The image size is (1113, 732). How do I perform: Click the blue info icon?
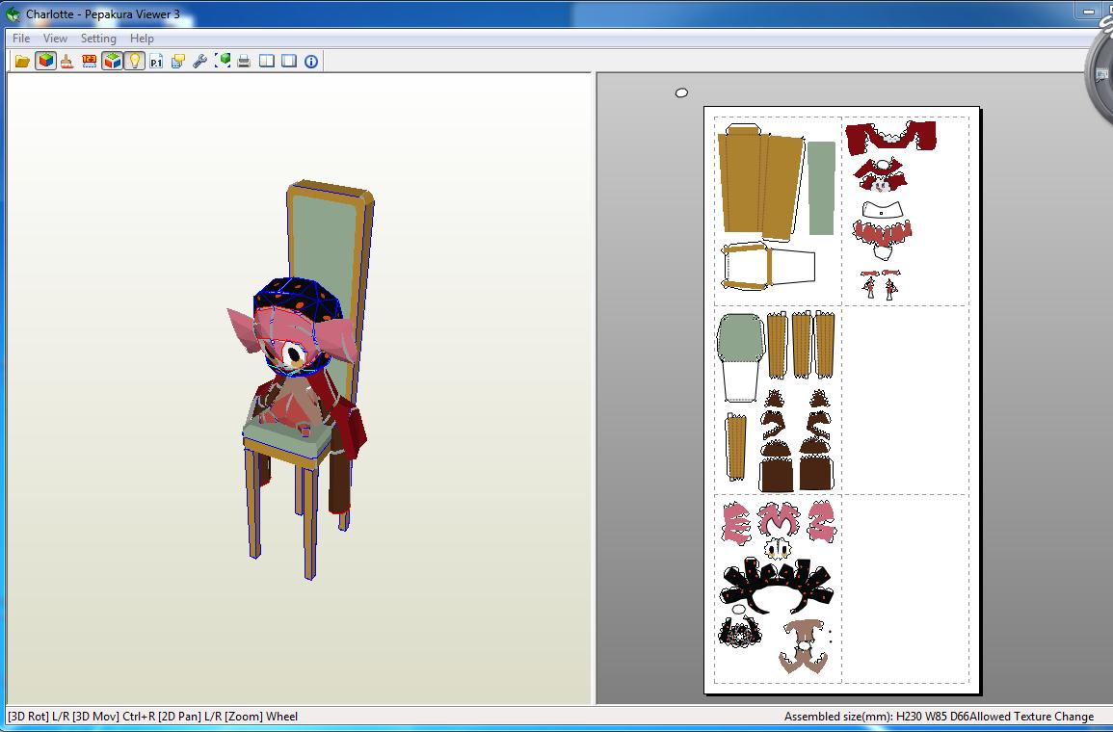311,61
